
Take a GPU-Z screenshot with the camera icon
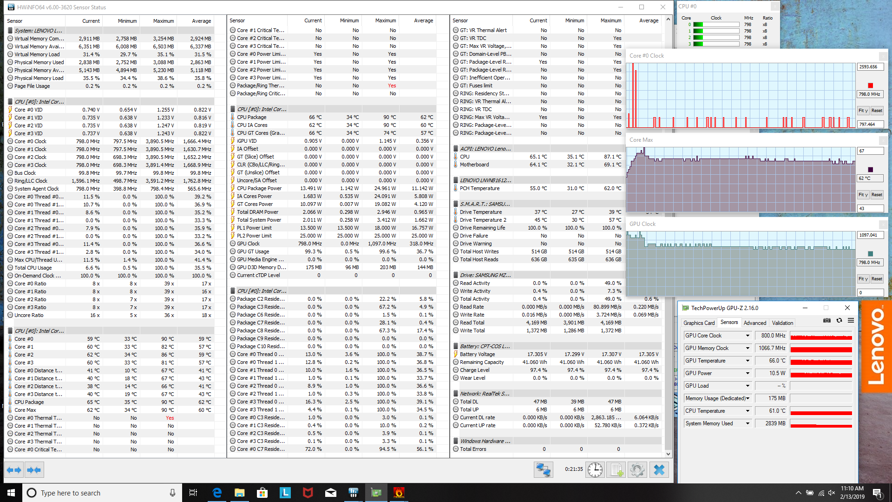[x=827, y=320]
